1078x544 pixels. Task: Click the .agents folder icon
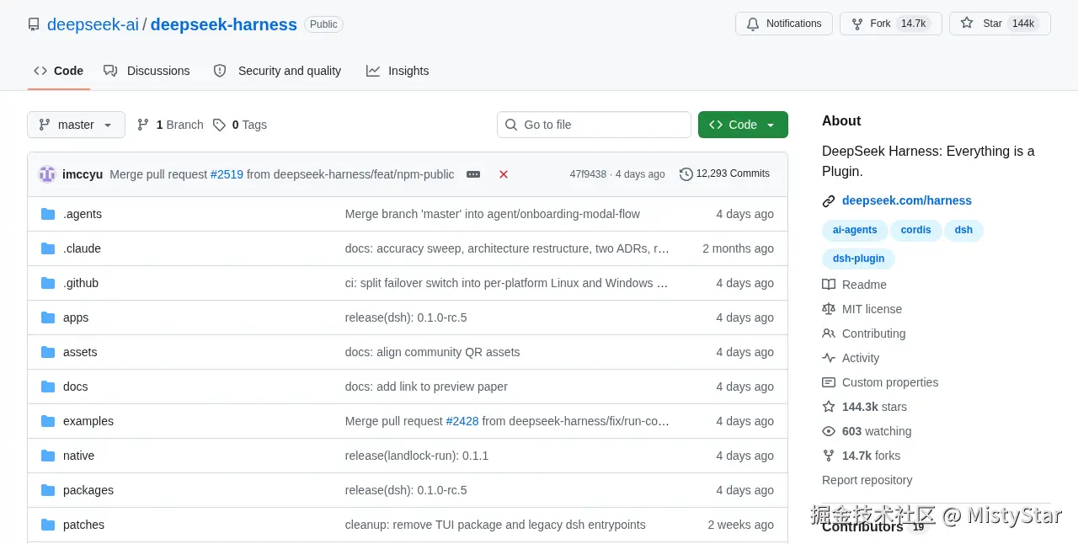click(48, 214)
